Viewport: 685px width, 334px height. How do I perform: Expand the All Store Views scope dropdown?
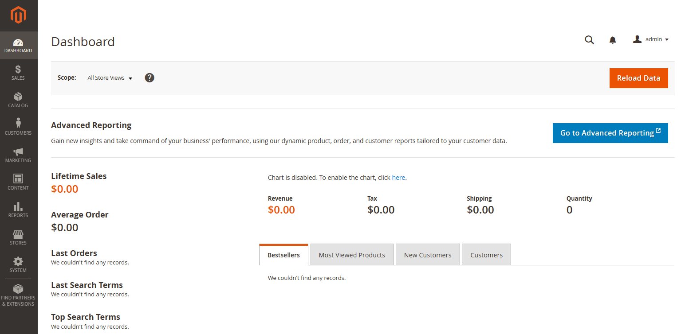110,78
